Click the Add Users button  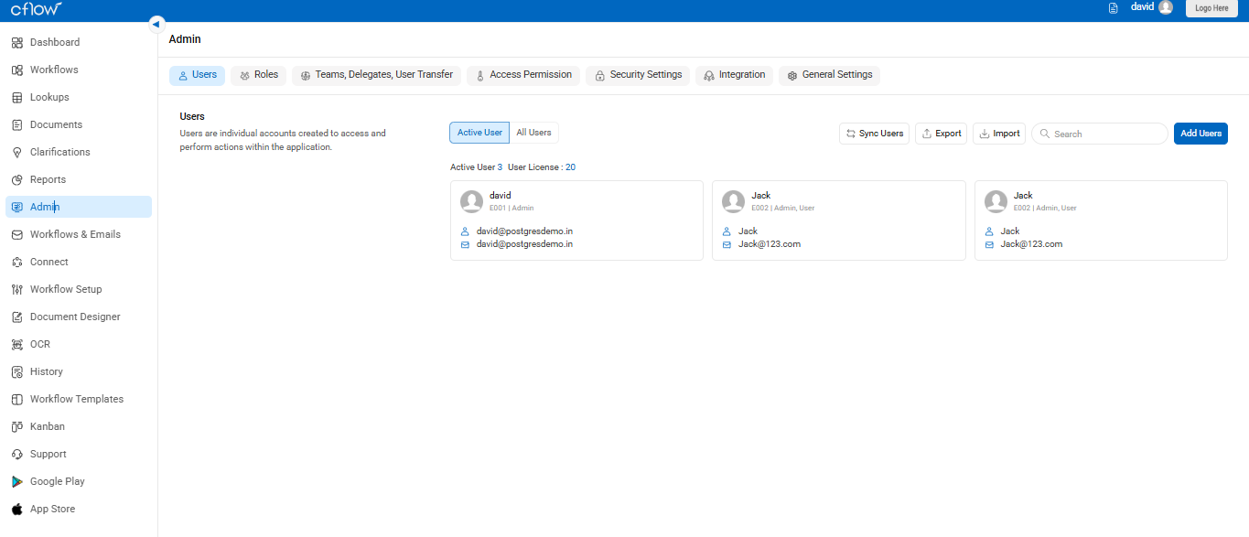click(1201, 134)
